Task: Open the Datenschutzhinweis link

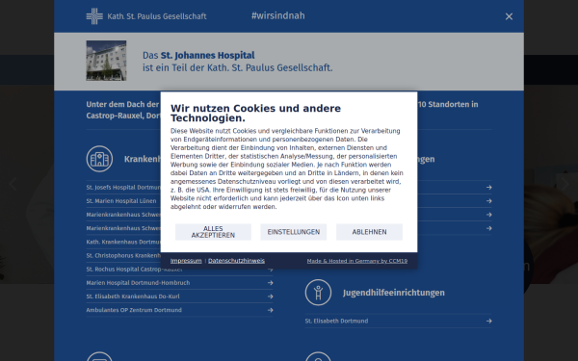Action: 236,261
